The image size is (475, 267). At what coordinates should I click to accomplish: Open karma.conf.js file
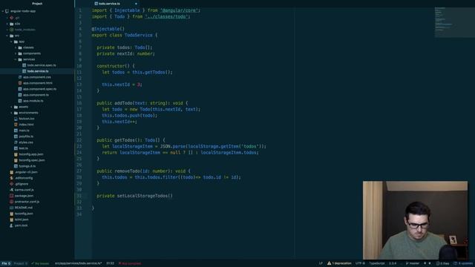click(x=24, y=190)
